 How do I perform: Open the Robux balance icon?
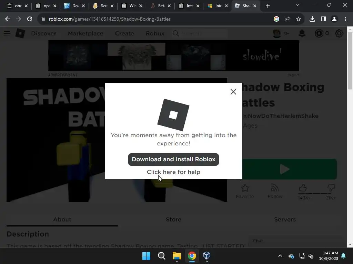(319, 33)
